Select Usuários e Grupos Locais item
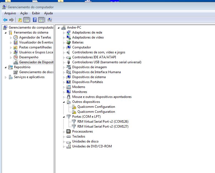This screenshot has width=215, height=173. [36, 52]
